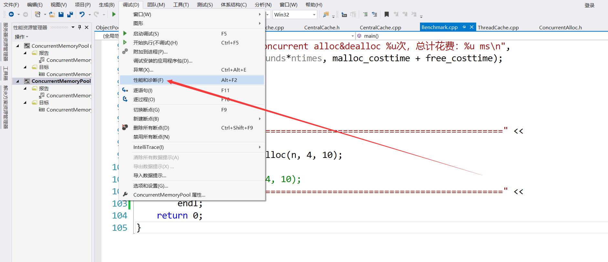Toggle auto-hide pin on performance explorer panel

tap(80, 27)
